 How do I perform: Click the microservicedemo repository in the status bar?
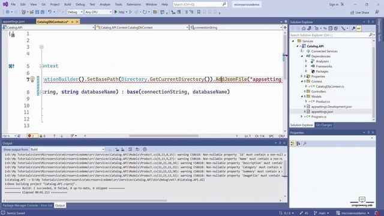point(353,213)
